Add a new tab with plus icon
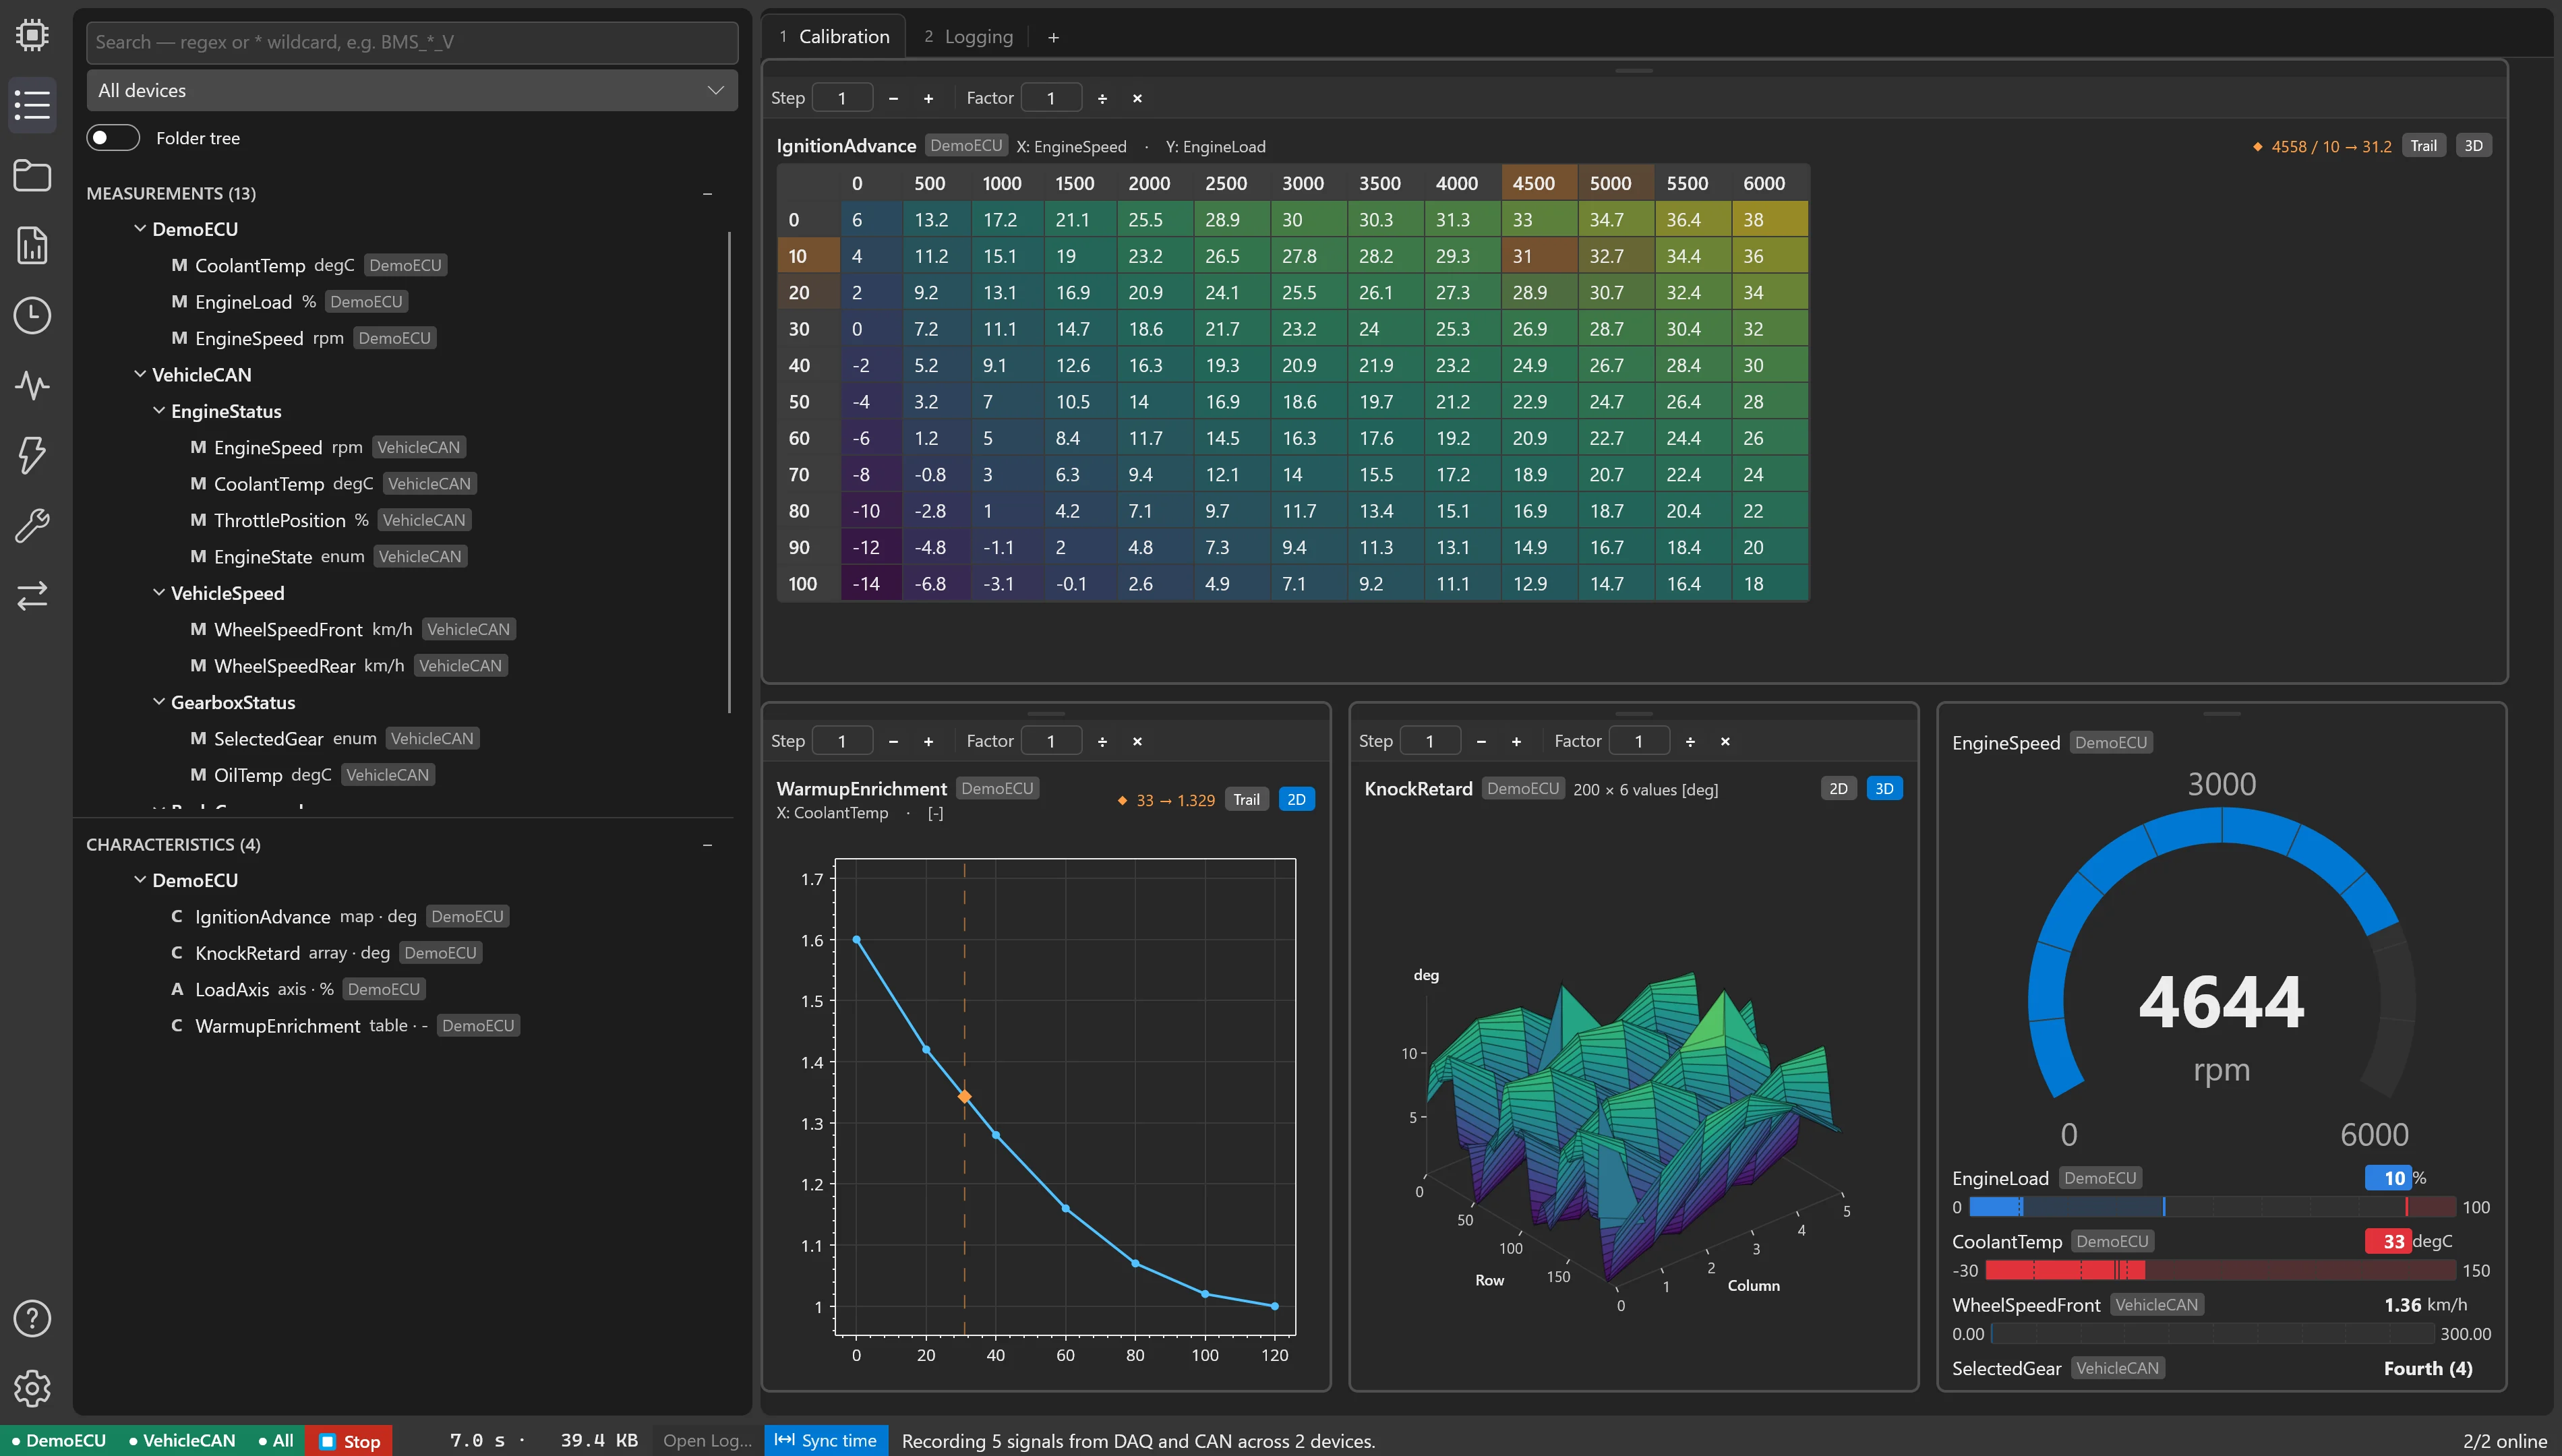 (1053, 37)
